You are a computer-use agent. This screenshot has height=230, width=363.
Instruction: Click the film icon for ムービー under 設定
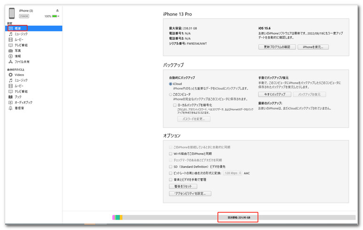coord(10,39)
